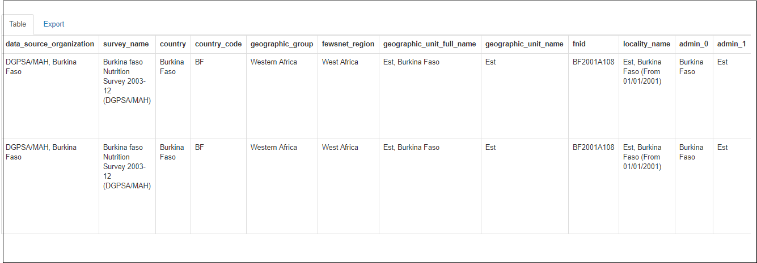Click the admin_0 column header
The height and width of the screenshot is (263, 757).
click(693, 44)
